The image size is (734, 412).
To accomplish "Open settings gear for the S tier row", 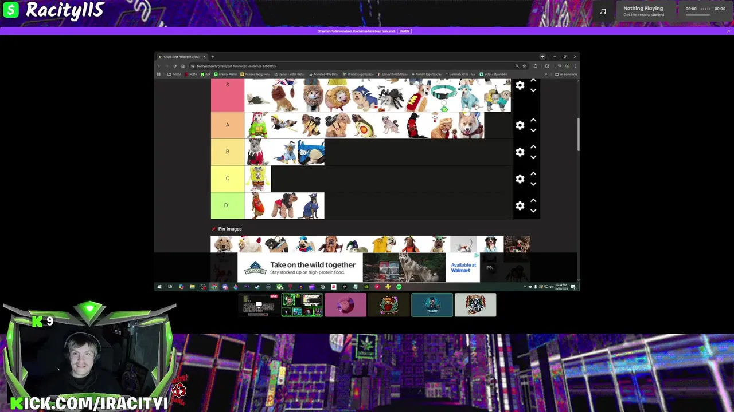I will 520,85.
